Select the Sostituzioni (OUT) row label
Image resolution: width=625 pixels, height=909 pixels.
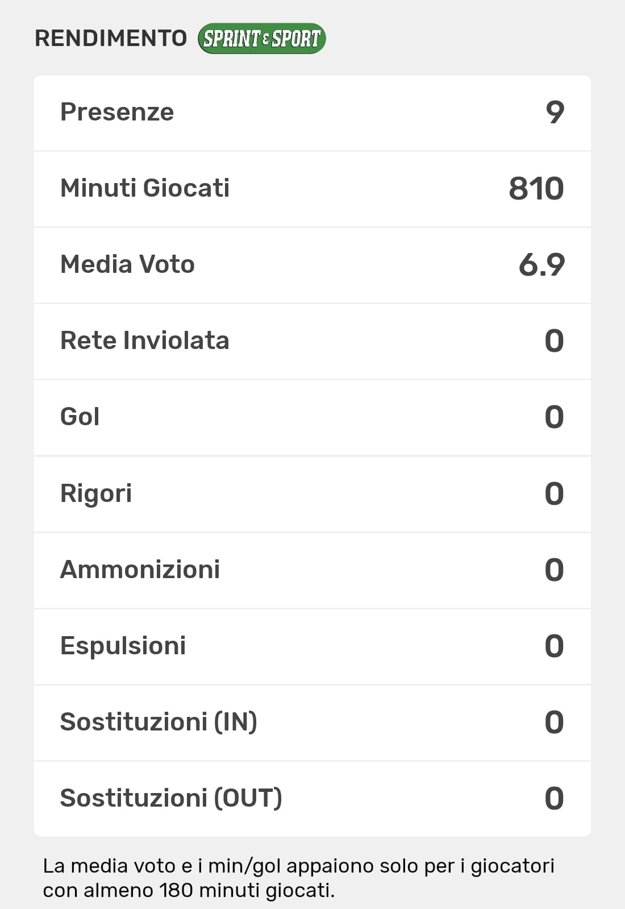pyautogui.click(x=171, y=798)
